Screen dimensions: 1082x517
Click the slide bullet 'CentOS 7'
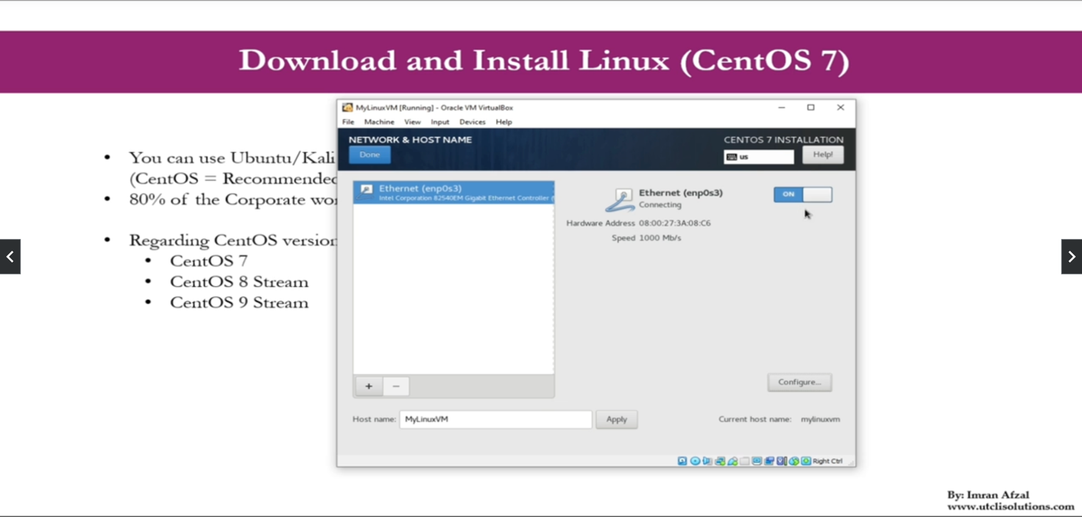pyautogui.click(x=209, y=261)
